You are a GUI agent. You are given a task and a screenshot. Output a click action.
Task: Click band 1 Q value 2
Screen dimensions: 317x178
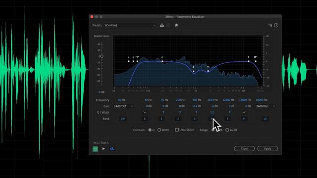[x=163, y=112]
